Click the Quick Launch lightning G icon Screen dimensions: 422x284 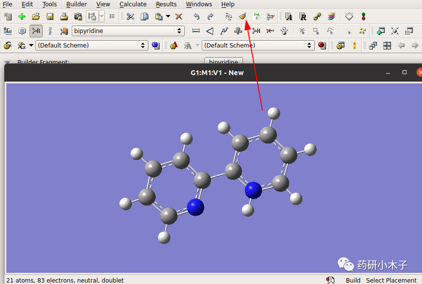(21, 46)
